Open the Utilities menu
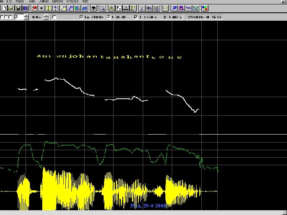Image resolution: width=287 pixels, height=215 pixels. [x=44, y=1]
